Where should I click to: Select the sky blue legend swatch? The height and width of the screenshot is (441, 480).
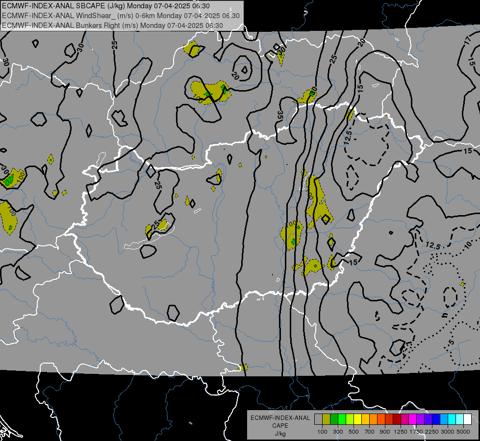tap(444, 419)
